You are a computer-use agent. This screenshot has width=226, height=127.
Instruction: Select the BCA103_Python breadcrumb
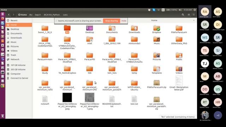point(52,15)
